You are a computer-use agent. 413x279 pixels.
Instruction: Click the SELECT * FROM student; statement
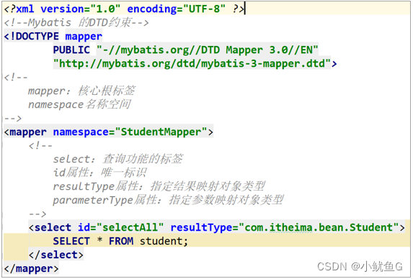point(120,241)
